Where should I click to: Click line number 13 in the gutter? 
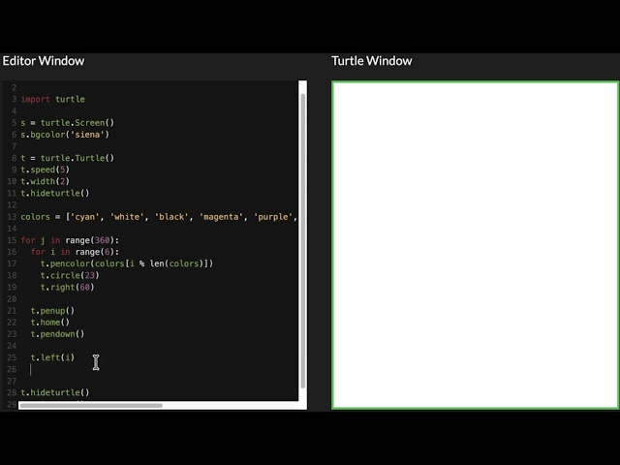click(12, 217)
